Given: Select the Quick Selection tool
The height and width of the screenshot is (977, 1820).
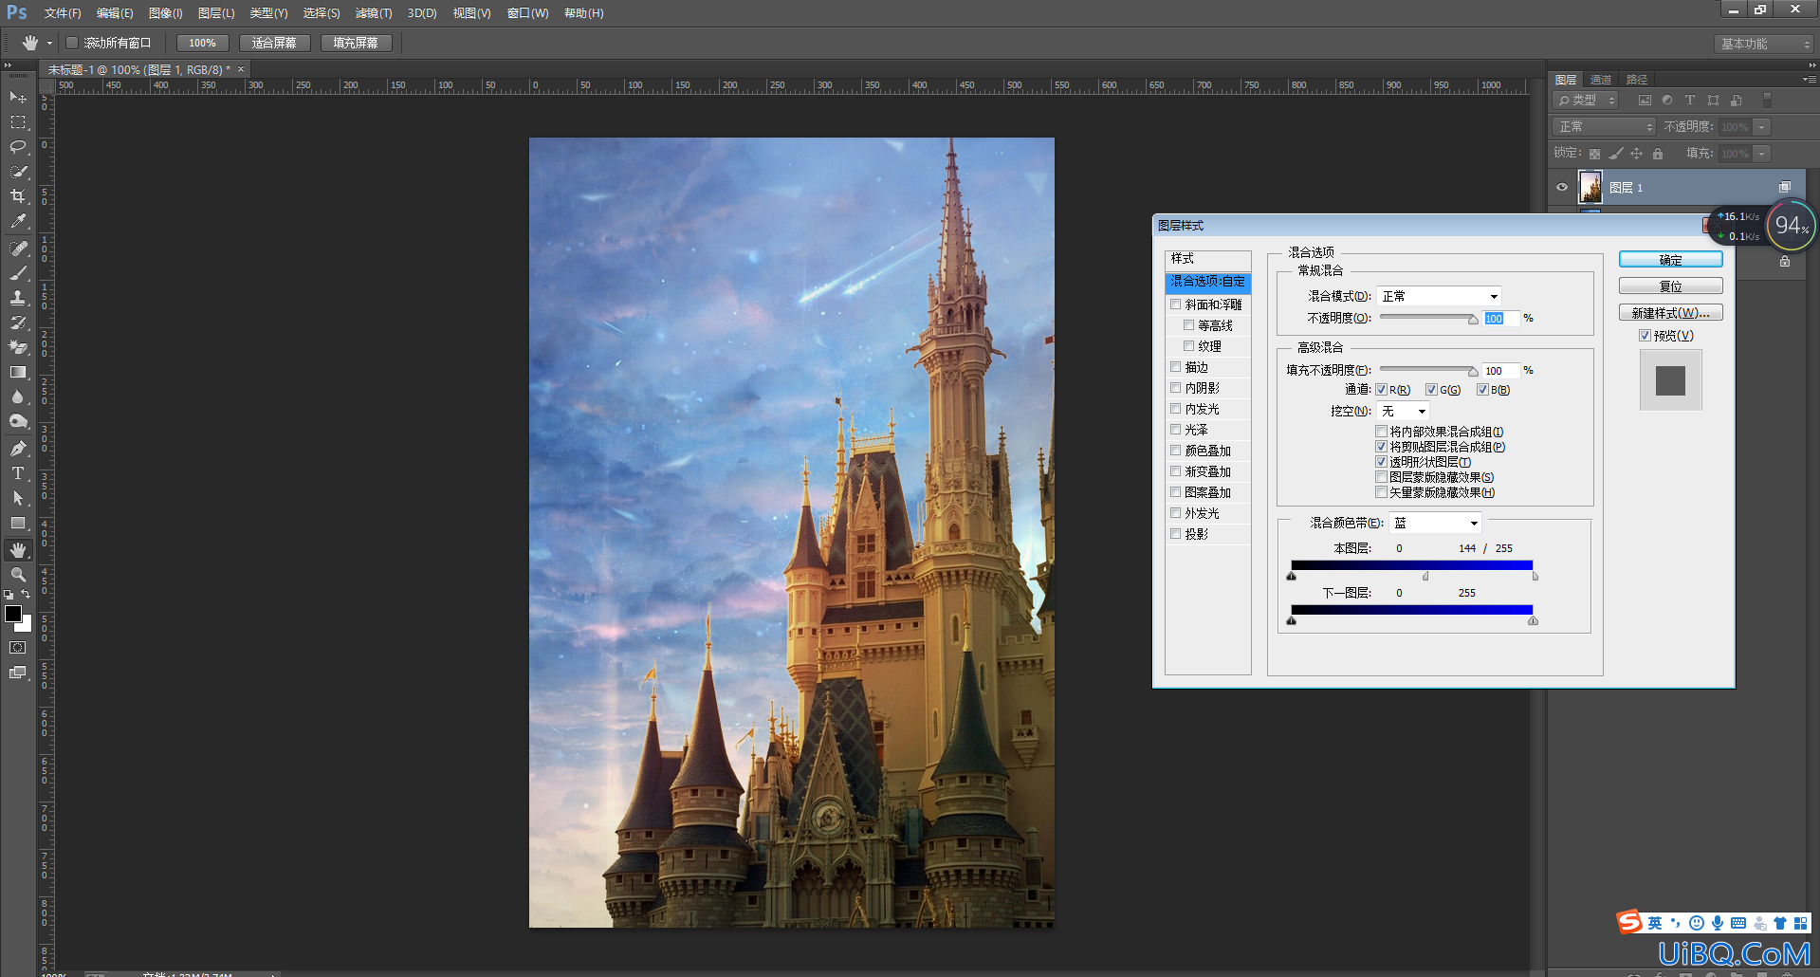Looking at the screenshot, I should pyautogui.click(x=18, y=172).
